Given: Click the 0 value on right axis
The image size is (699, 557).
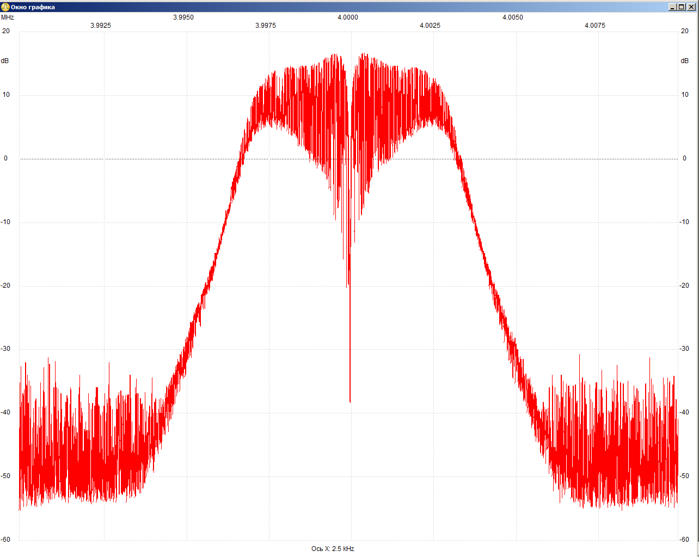Looking at the screenshot, I should tap(685, 158).
